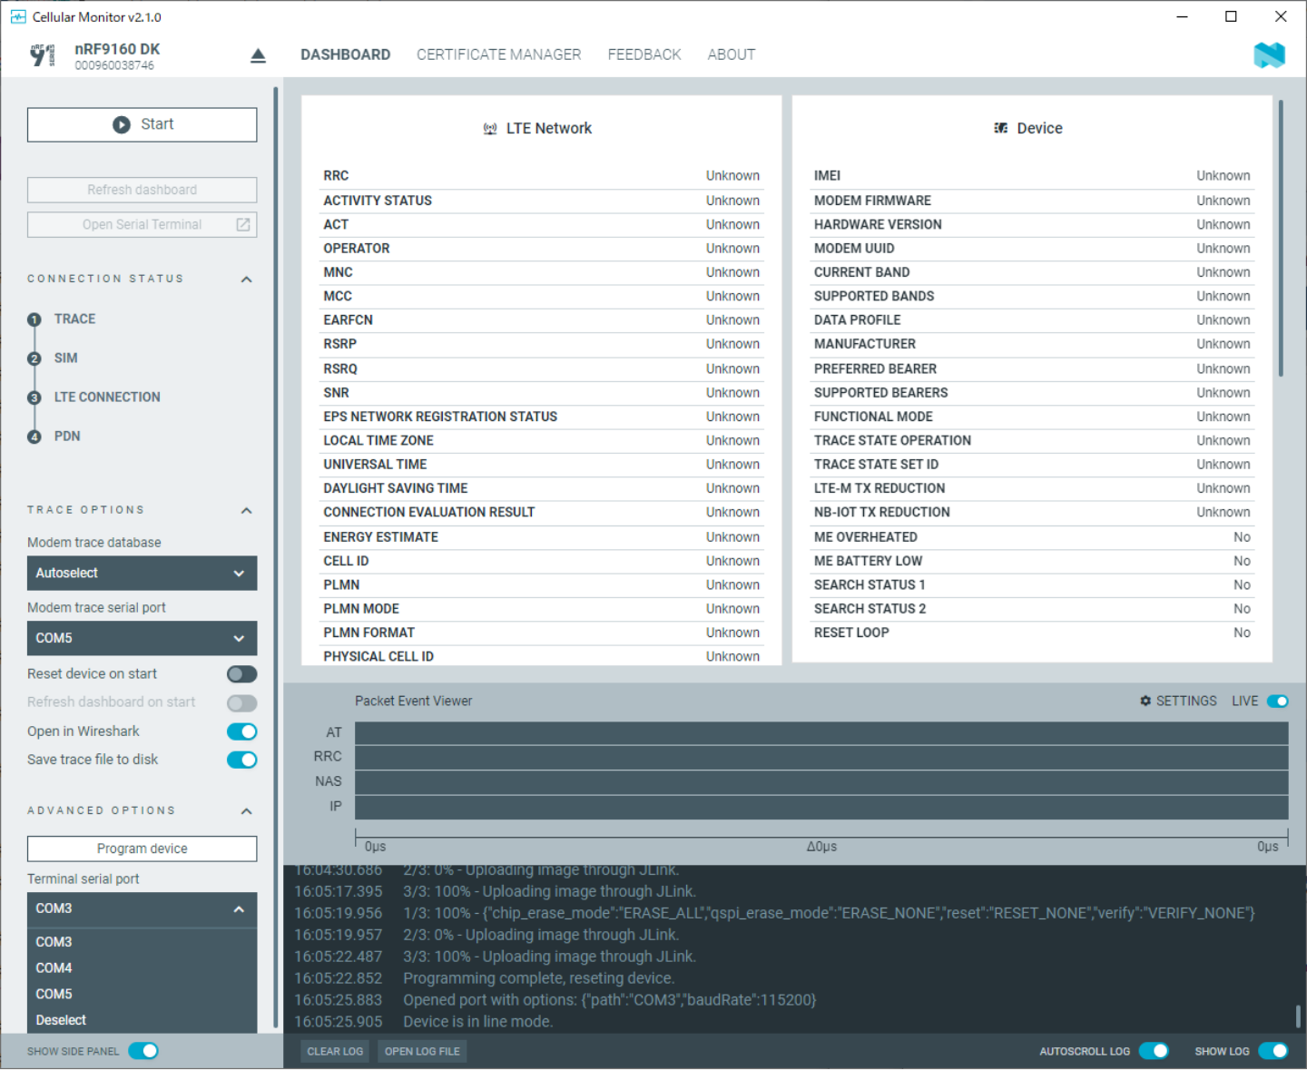
Task: Click the Device panel chip icon
Action: click(x=1000, y=128)
